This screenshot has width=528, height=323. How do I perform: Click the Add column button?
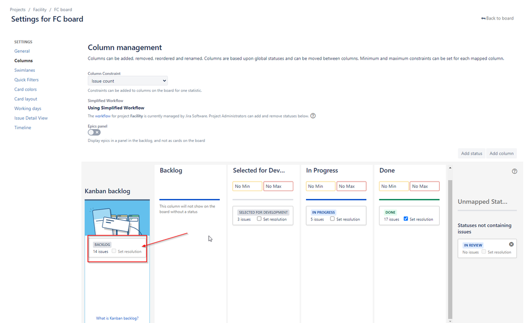tap(502, 154)
